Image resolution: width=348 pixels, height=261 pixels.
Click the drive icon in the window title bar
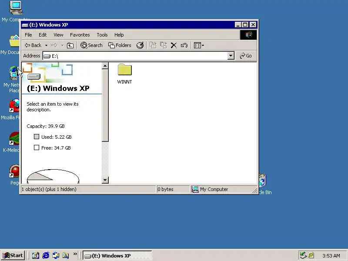coord(25,25)
